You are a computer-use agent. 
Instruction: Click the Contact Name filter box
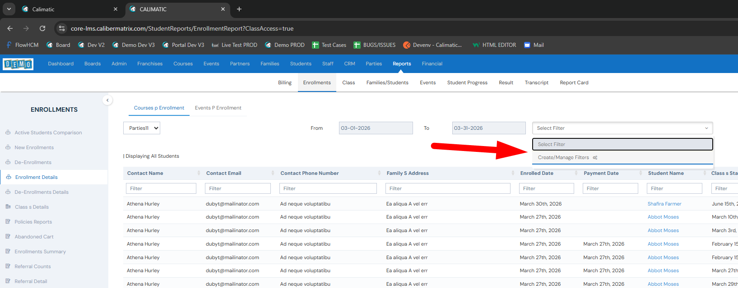coord(161,188)
